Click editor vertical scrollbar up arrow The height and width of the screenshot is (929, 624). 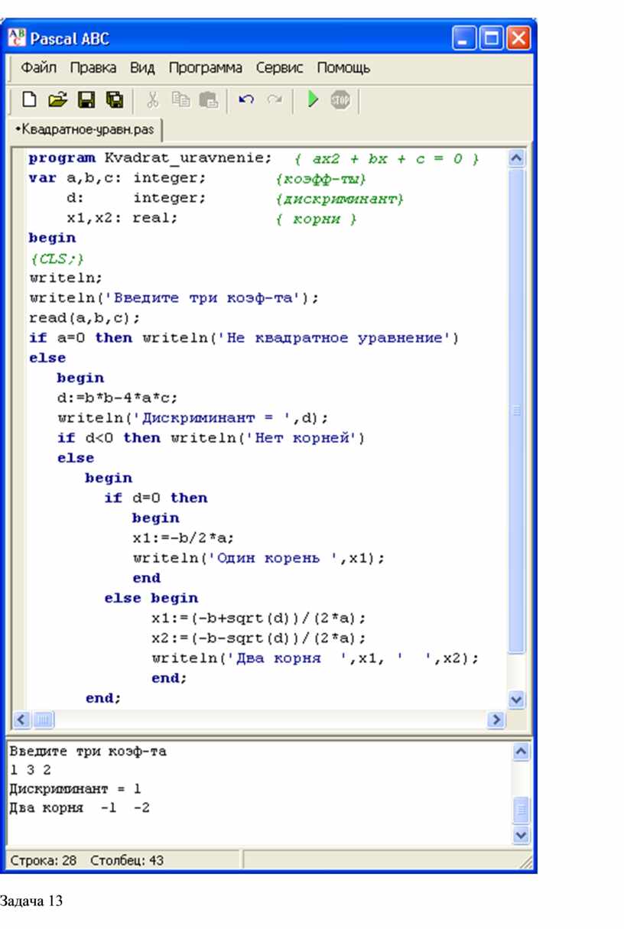(517, 158)
